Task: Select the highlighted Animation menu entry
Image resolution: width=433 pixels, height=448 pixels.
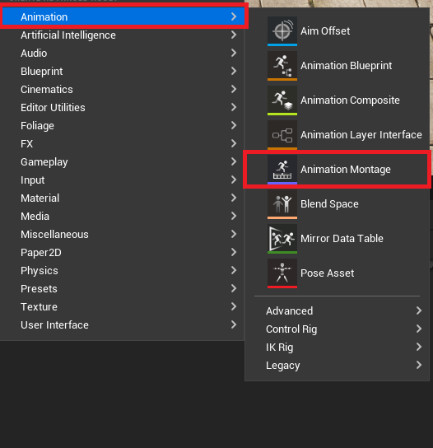Action: [x=123, y=16]
